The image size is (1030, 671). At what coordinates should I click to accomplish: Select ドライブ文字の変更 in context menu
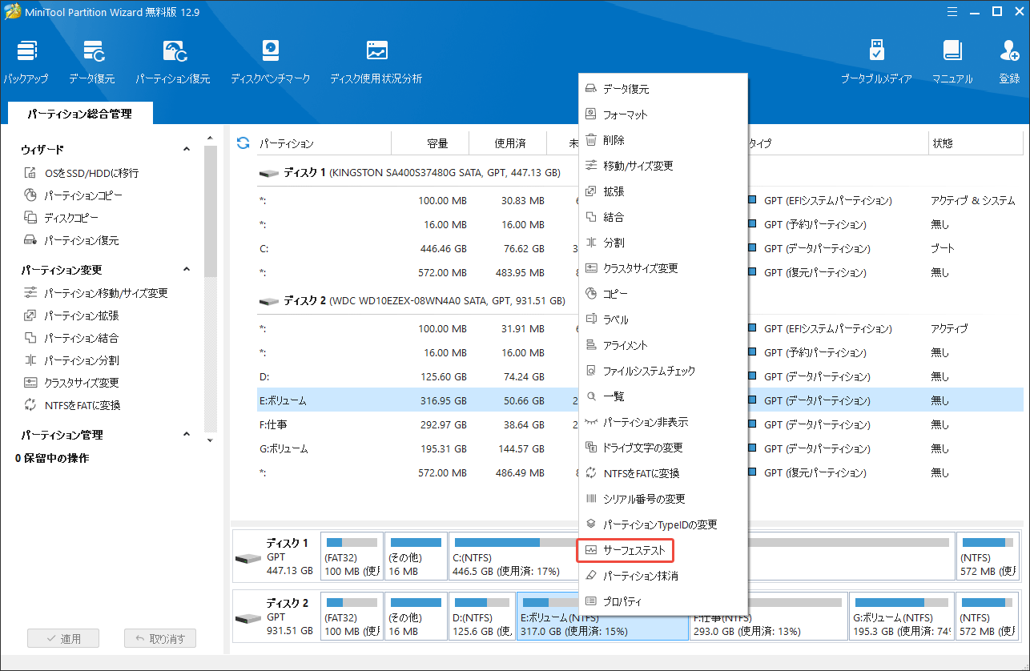[663, 448]
